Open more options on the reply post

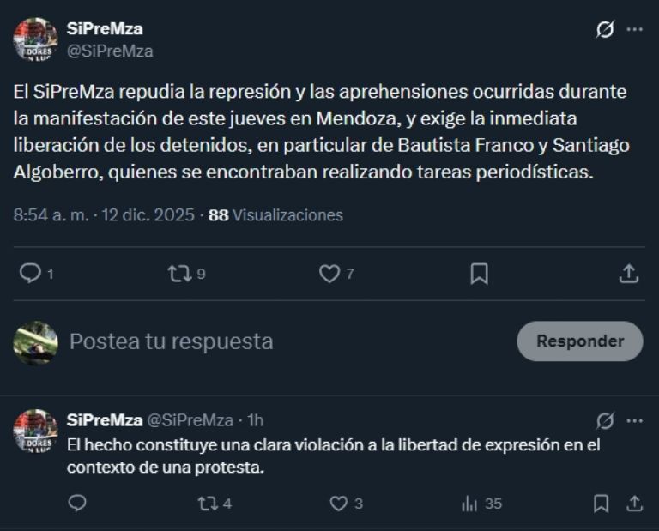click(x=634, y=420)
